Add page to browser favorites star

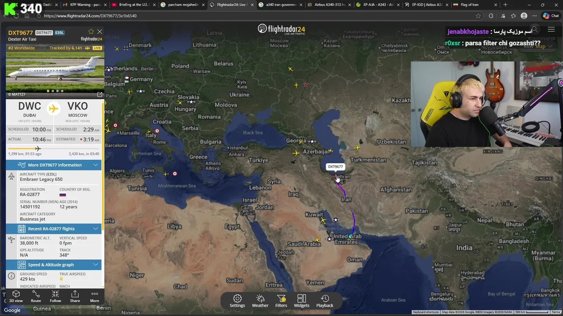pos(478,16)
